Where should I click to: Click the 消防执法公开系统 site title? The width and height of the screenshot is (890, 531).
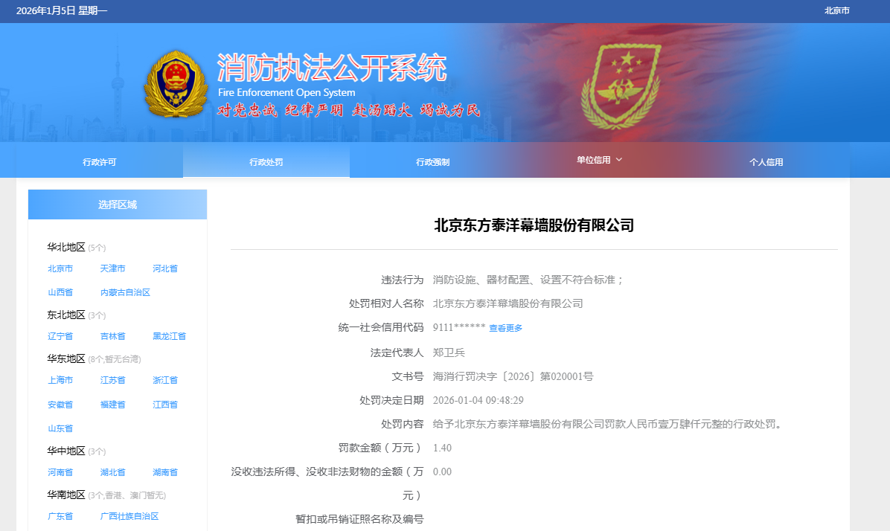(332, 69)
